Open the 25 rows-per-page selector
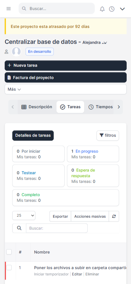Viewport: 131px width, 284px height. (24, 216)
